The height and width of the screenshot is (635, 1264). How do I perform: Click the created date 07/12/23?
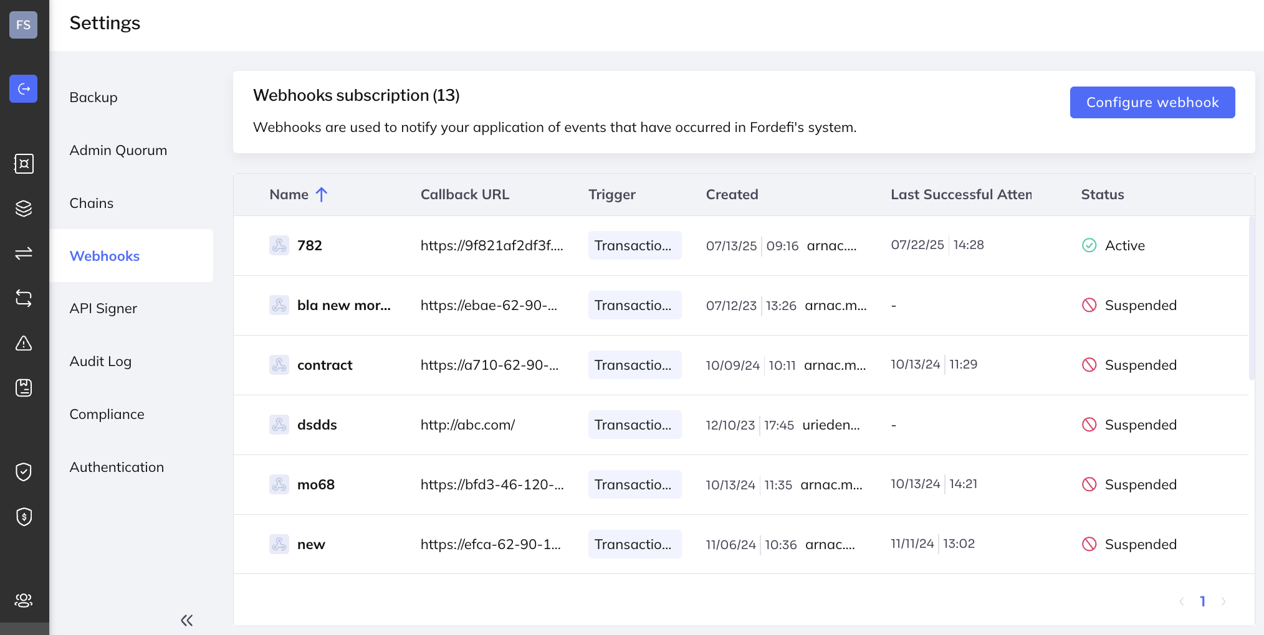click(731, 306)
